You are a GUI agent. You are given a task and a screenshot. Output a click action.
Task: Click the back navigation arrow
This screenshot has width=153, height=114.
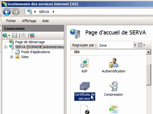(x=7, y=12)
